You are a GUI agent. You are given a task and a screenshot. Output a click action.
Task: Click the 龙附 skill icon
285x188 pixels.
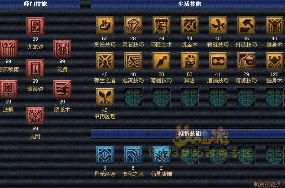pos(35,115)
